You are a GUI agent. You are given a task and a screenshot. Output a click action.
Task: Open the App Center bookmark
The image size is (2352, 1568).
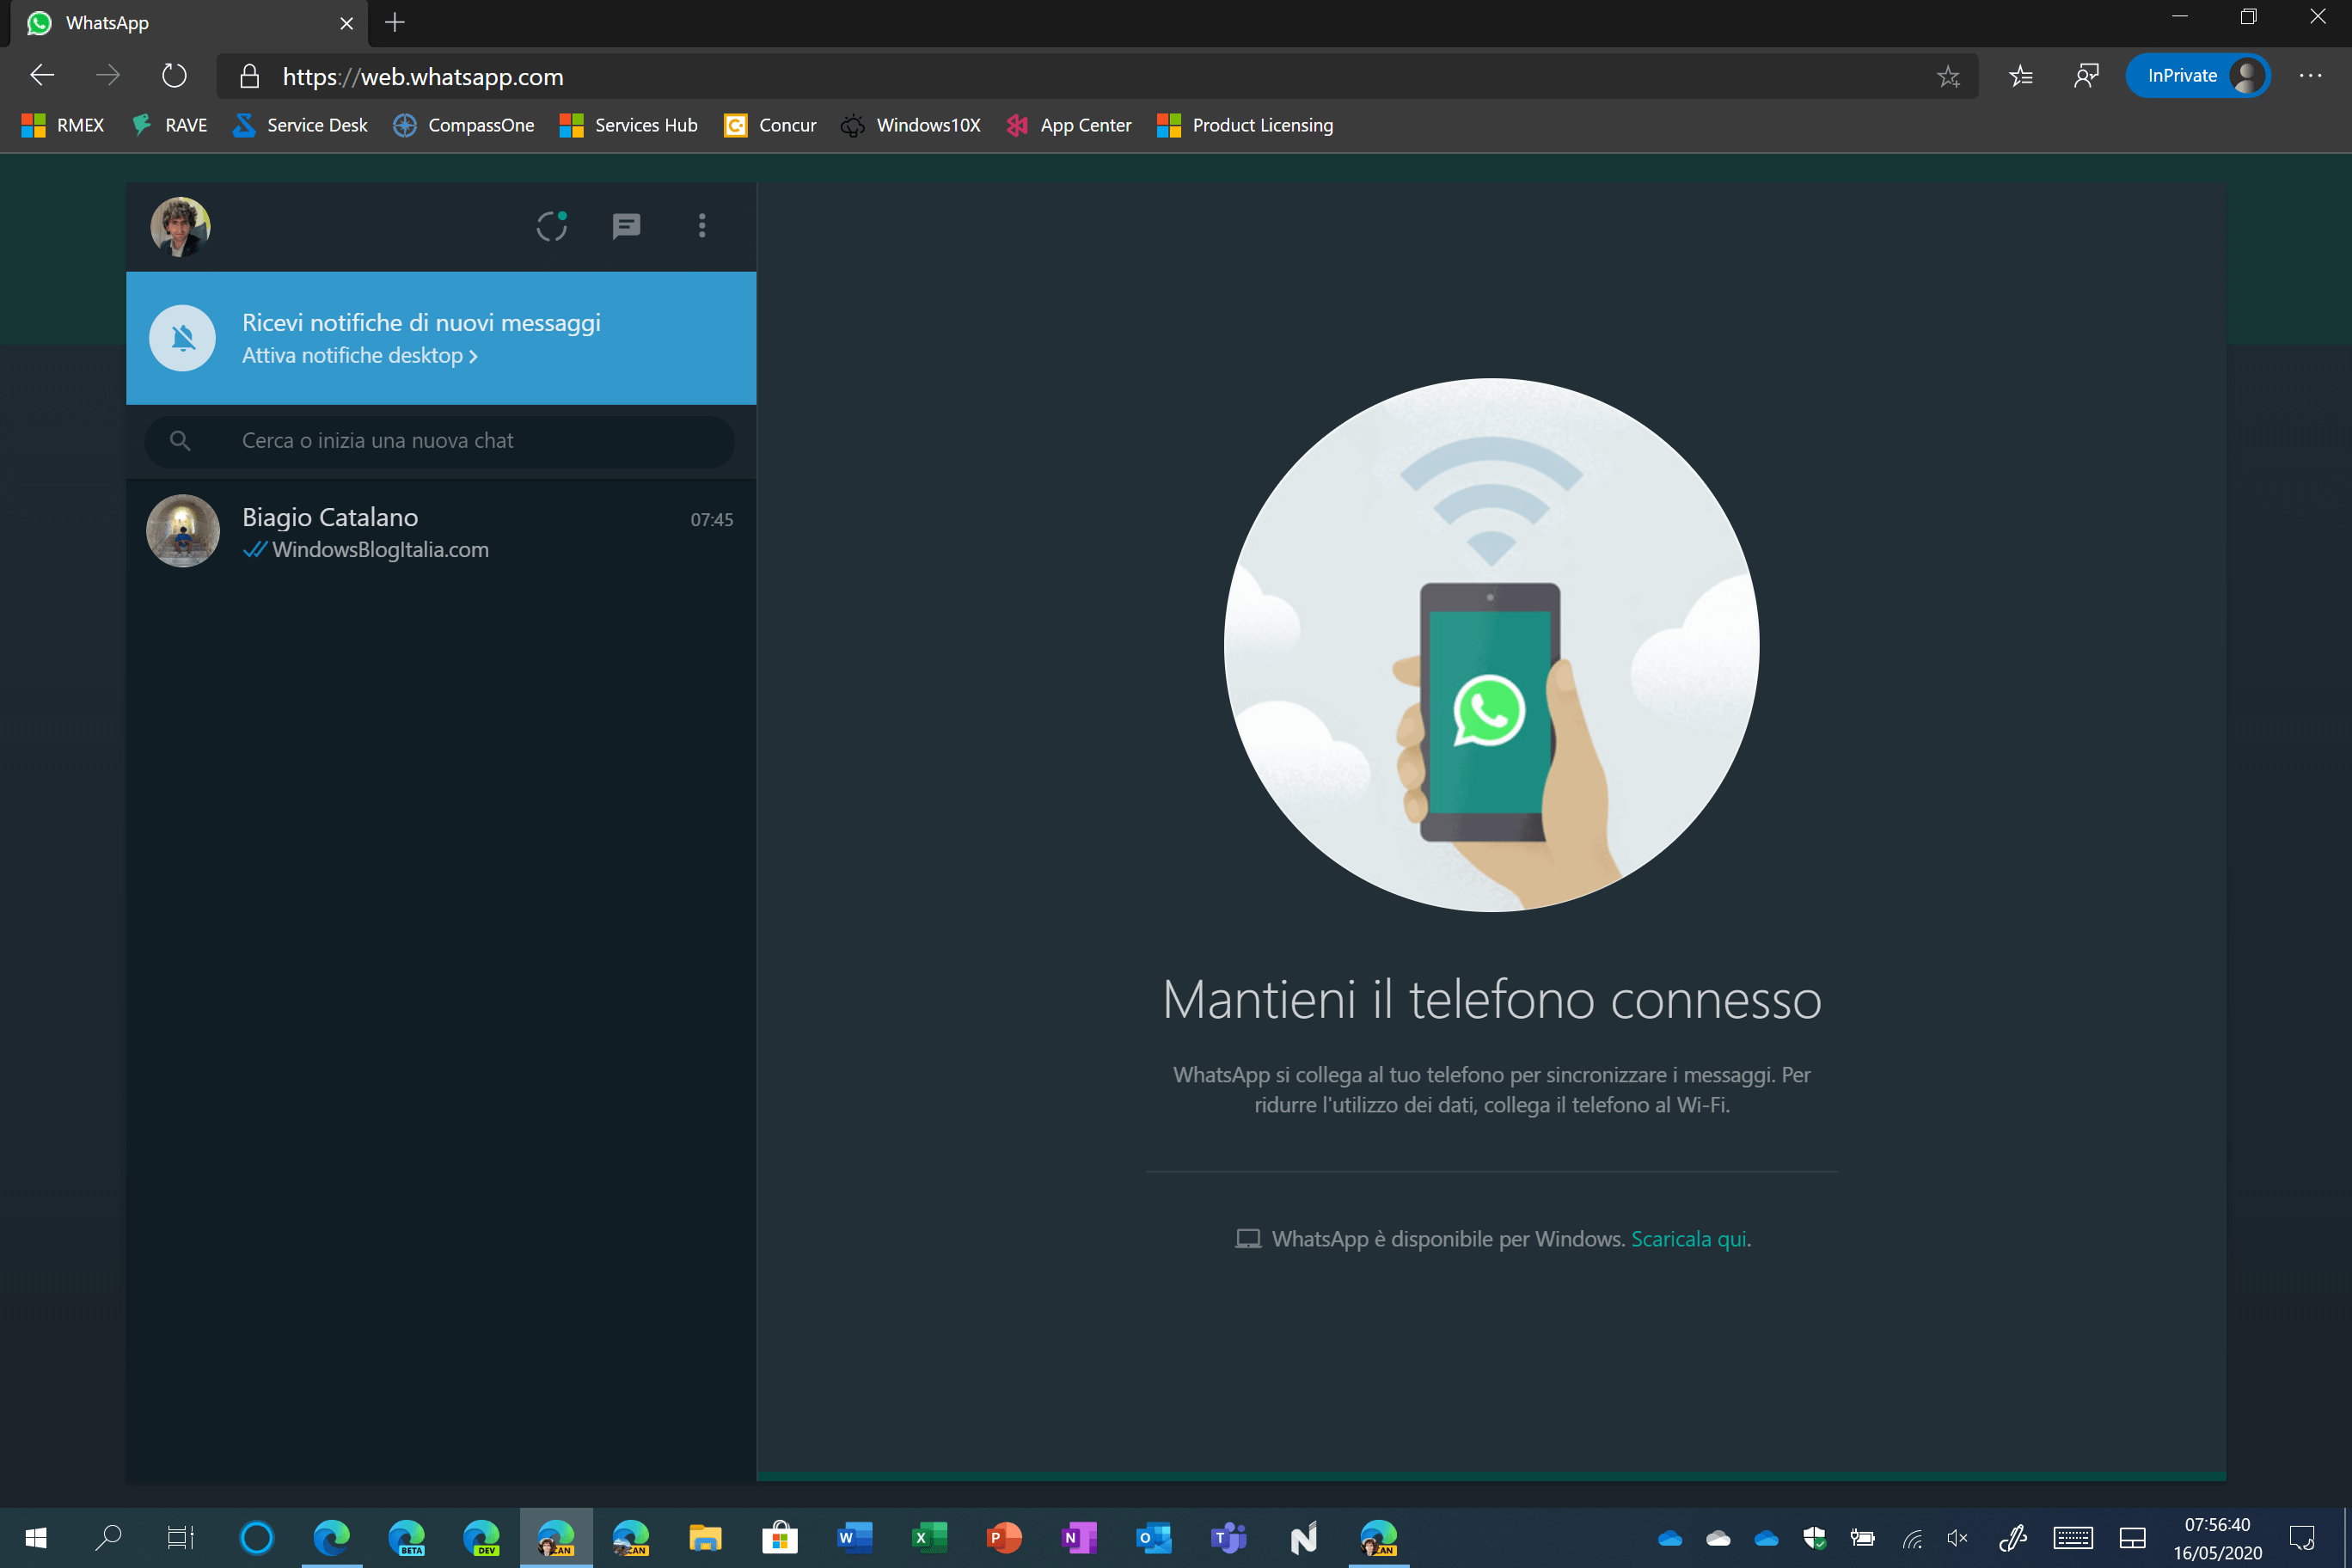[x=1069, y=125]
